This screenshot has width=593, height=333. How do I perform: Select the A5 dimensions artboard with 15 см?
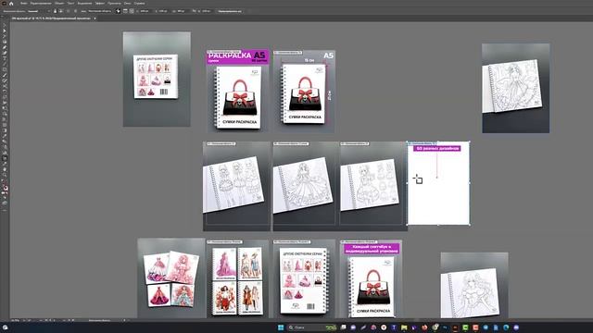click(305, 91)
